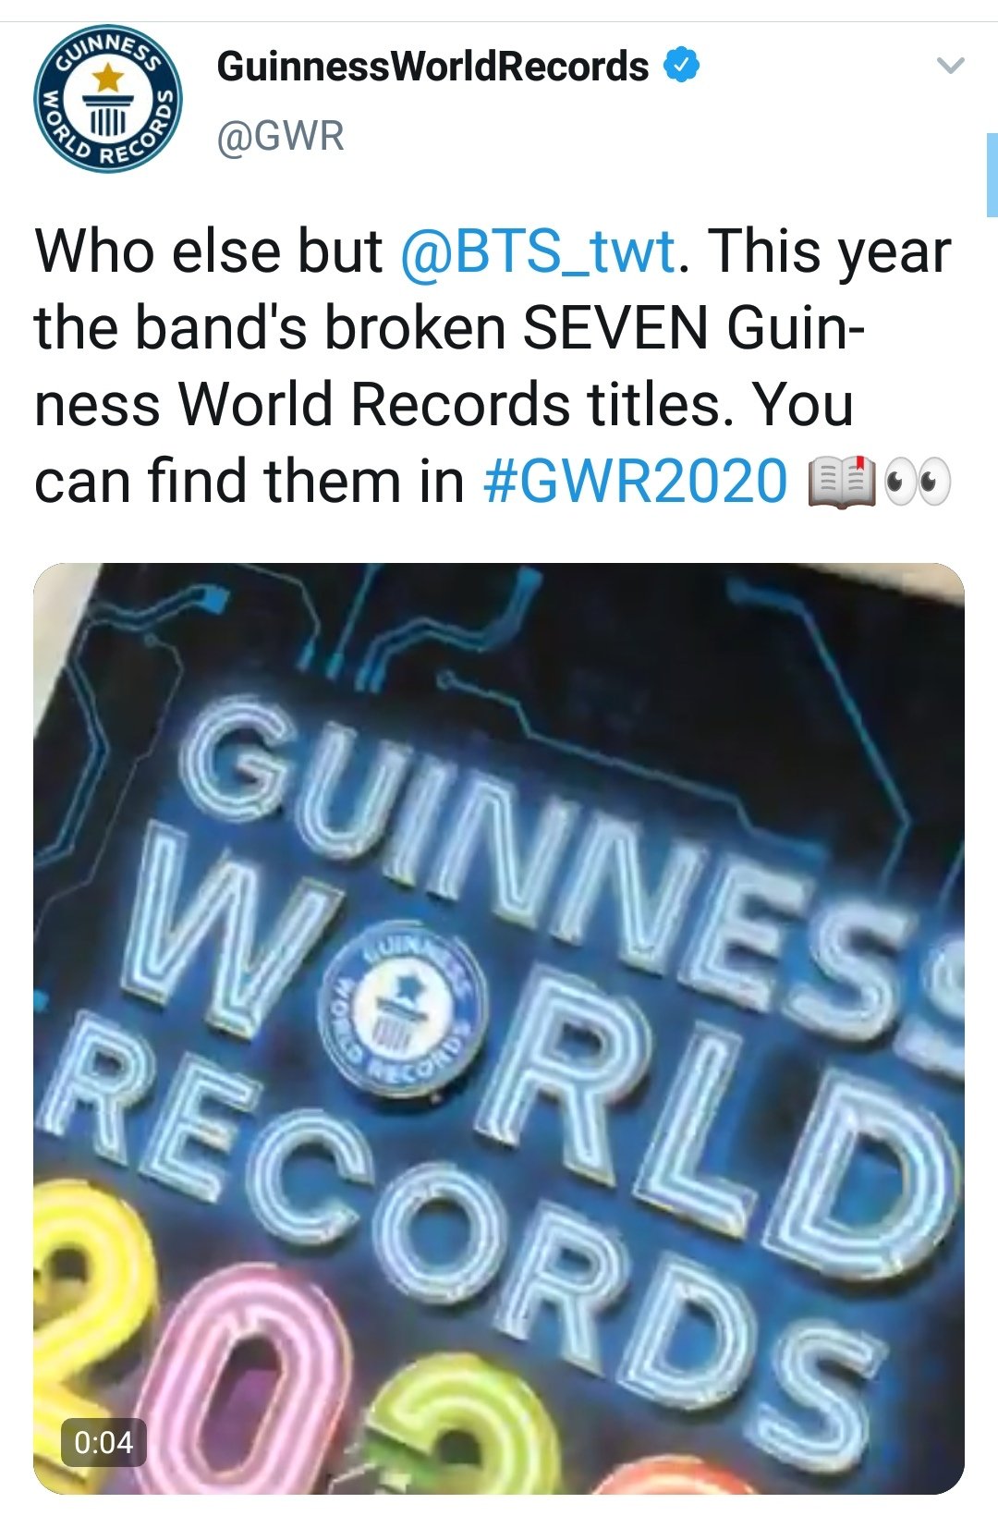Open the Guinness World Records profile avatar

108,99
